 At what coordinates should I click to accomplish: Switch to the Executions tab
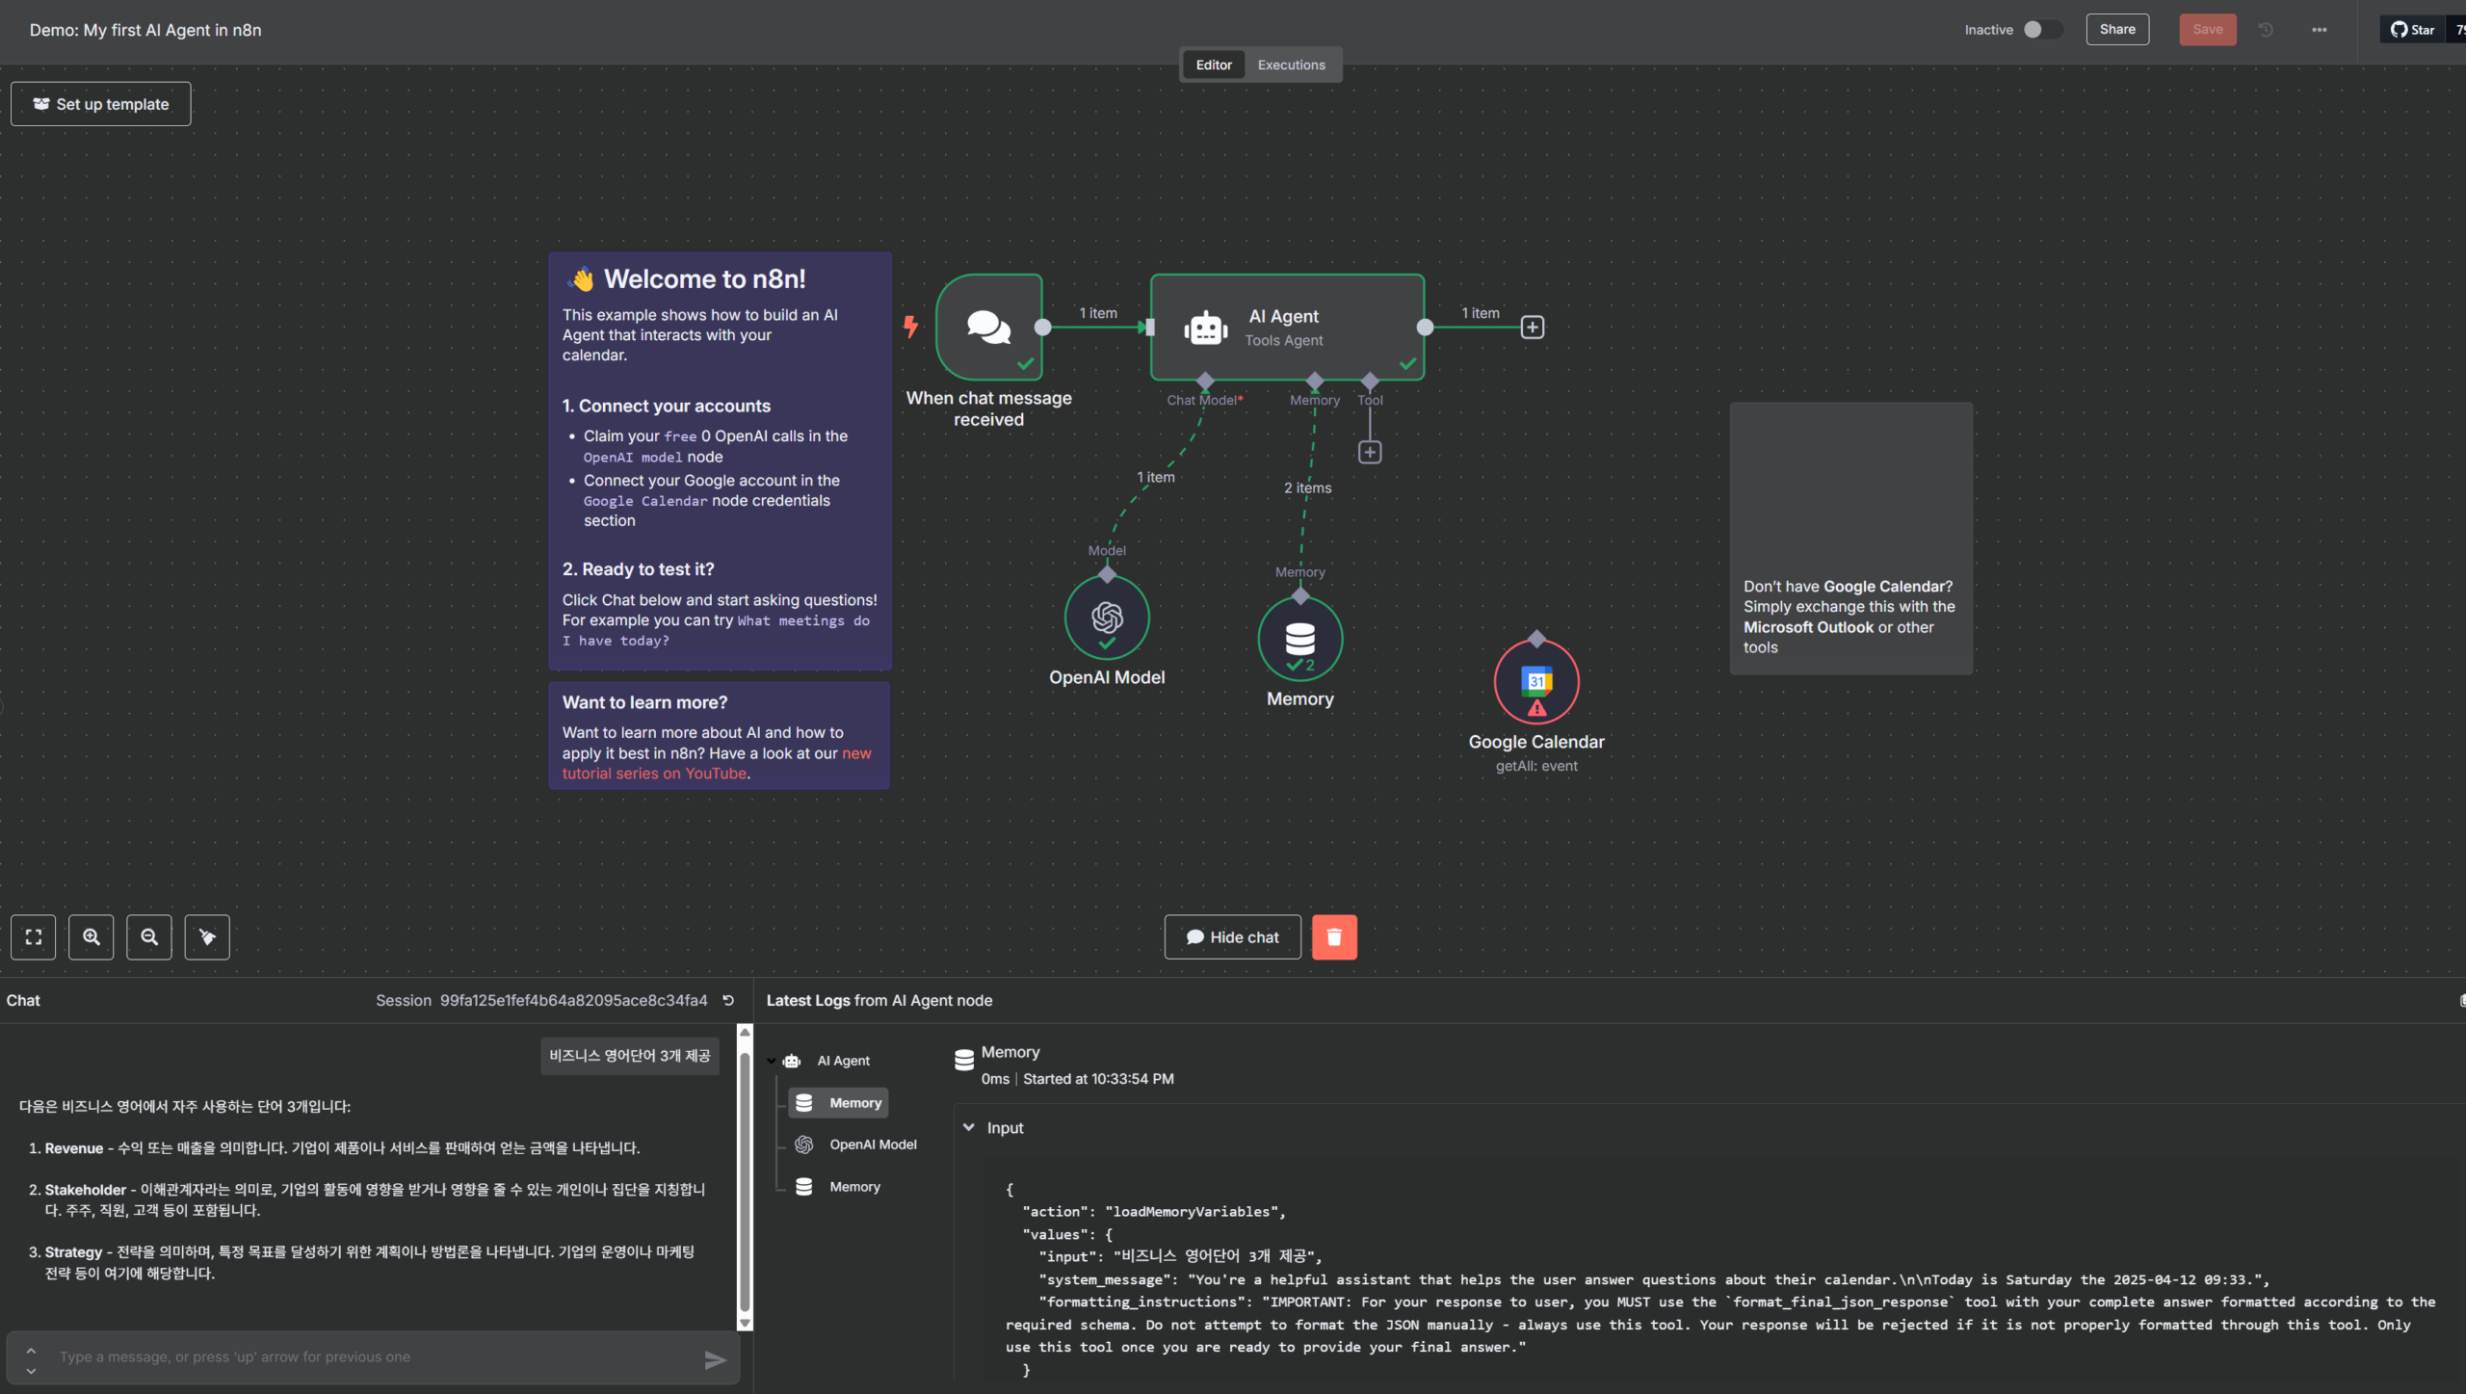pyautogui.click(x=1291, y=66)
